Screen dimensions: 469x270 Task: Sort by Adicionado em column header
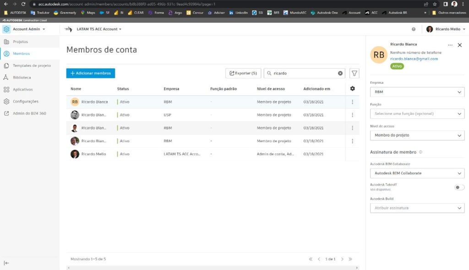[317, 89]
